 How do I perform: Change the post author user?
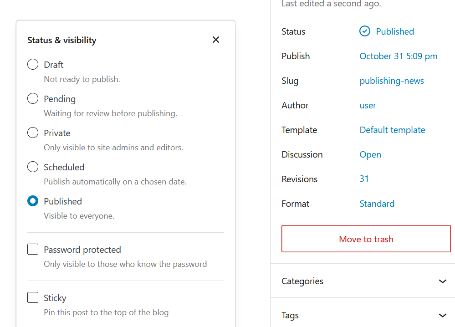tap(368, 105)
